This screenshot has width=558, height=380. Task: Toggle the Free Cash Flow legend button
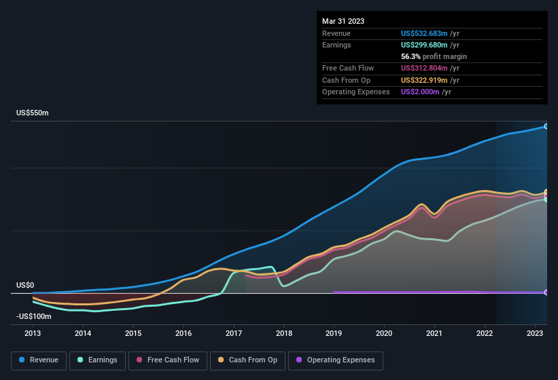[x=168, y=360]
